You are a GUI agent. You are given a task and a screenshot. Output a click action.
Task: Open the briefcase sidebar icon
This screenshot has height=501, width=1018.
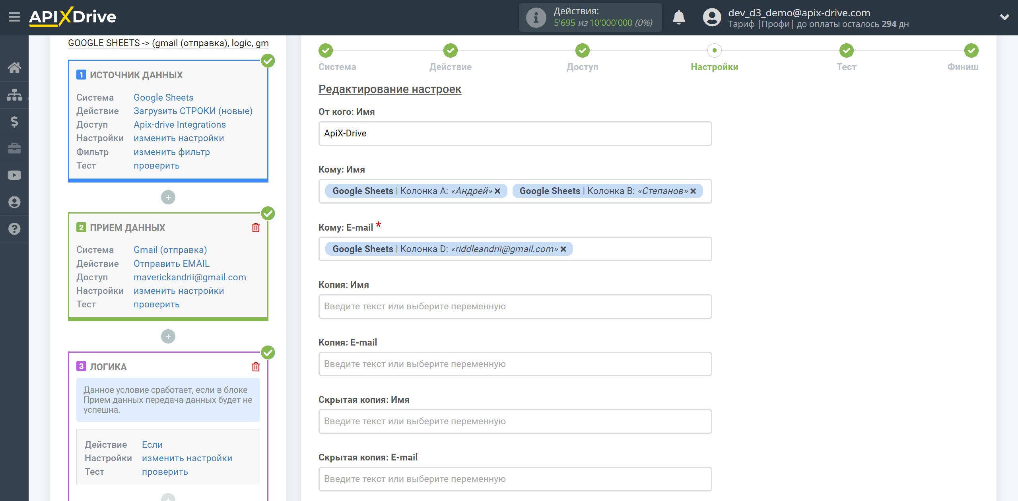click(14, 148)
